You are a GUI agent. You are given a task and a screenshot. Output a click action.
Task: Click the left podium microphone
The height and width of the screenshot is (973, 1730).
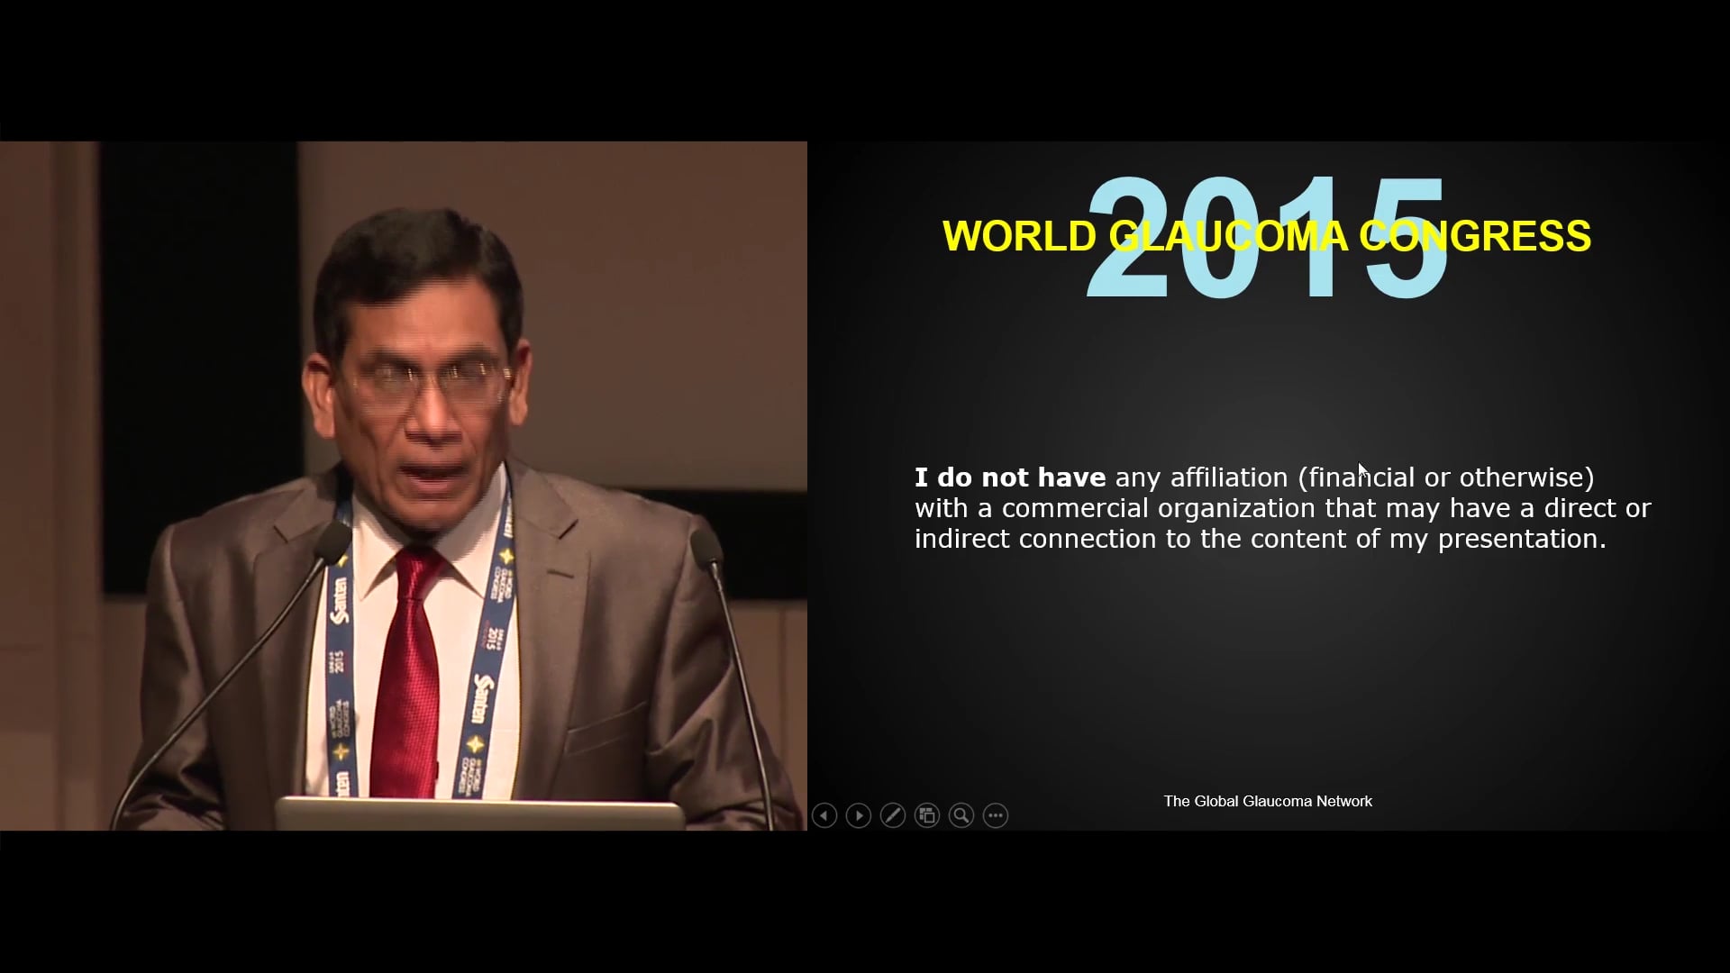tap(332, 541)
